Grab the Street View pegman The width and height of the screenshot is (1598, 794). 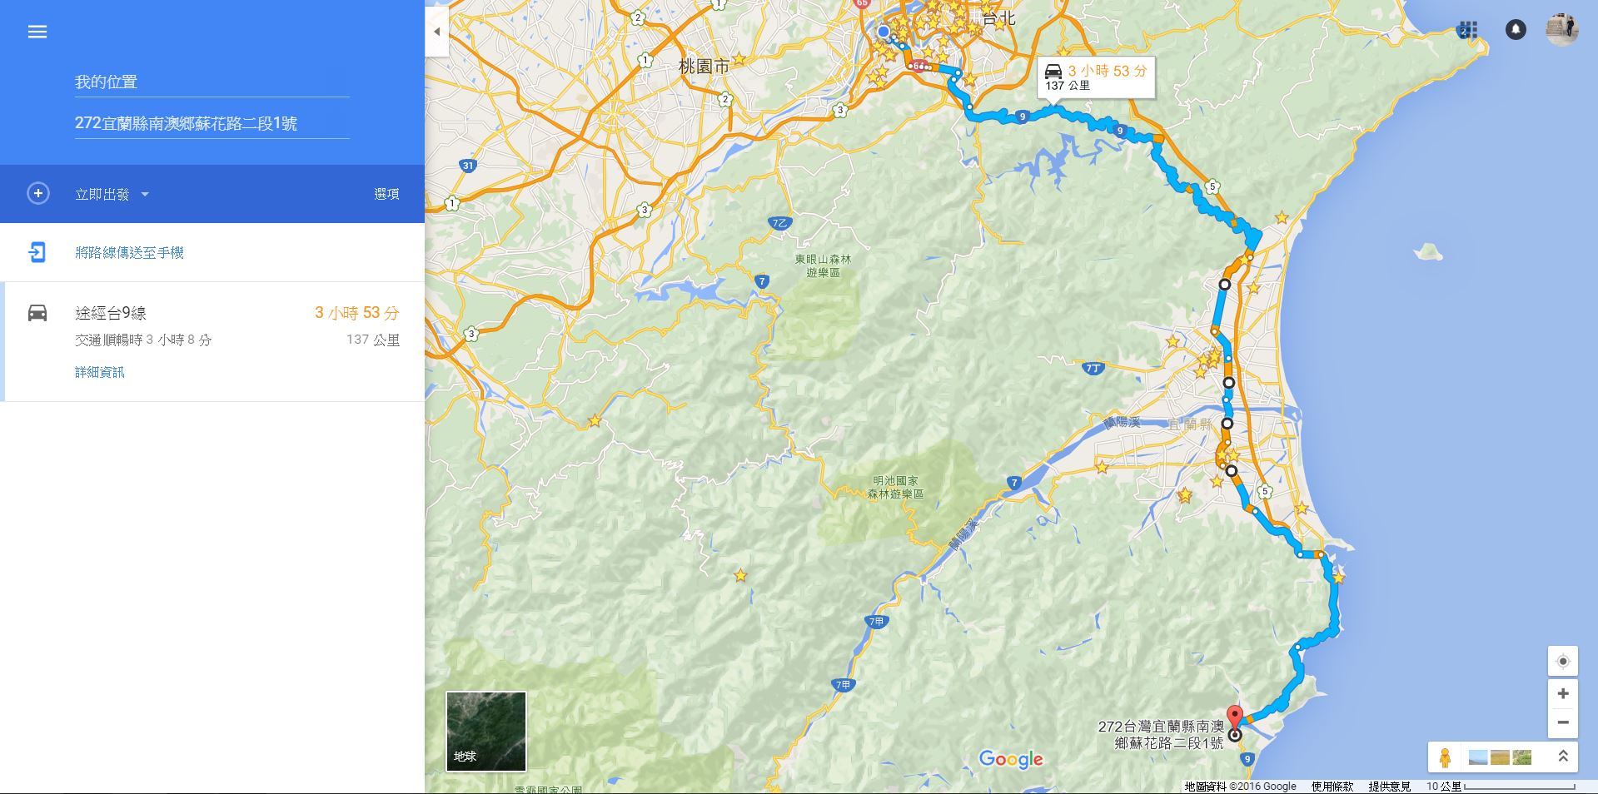pyautogui.click(x=1445, y=757)
